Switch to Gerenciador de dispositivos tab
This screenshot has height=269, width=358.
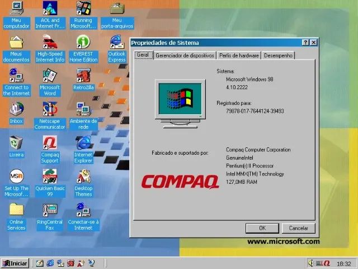click(x=185, y=55)
